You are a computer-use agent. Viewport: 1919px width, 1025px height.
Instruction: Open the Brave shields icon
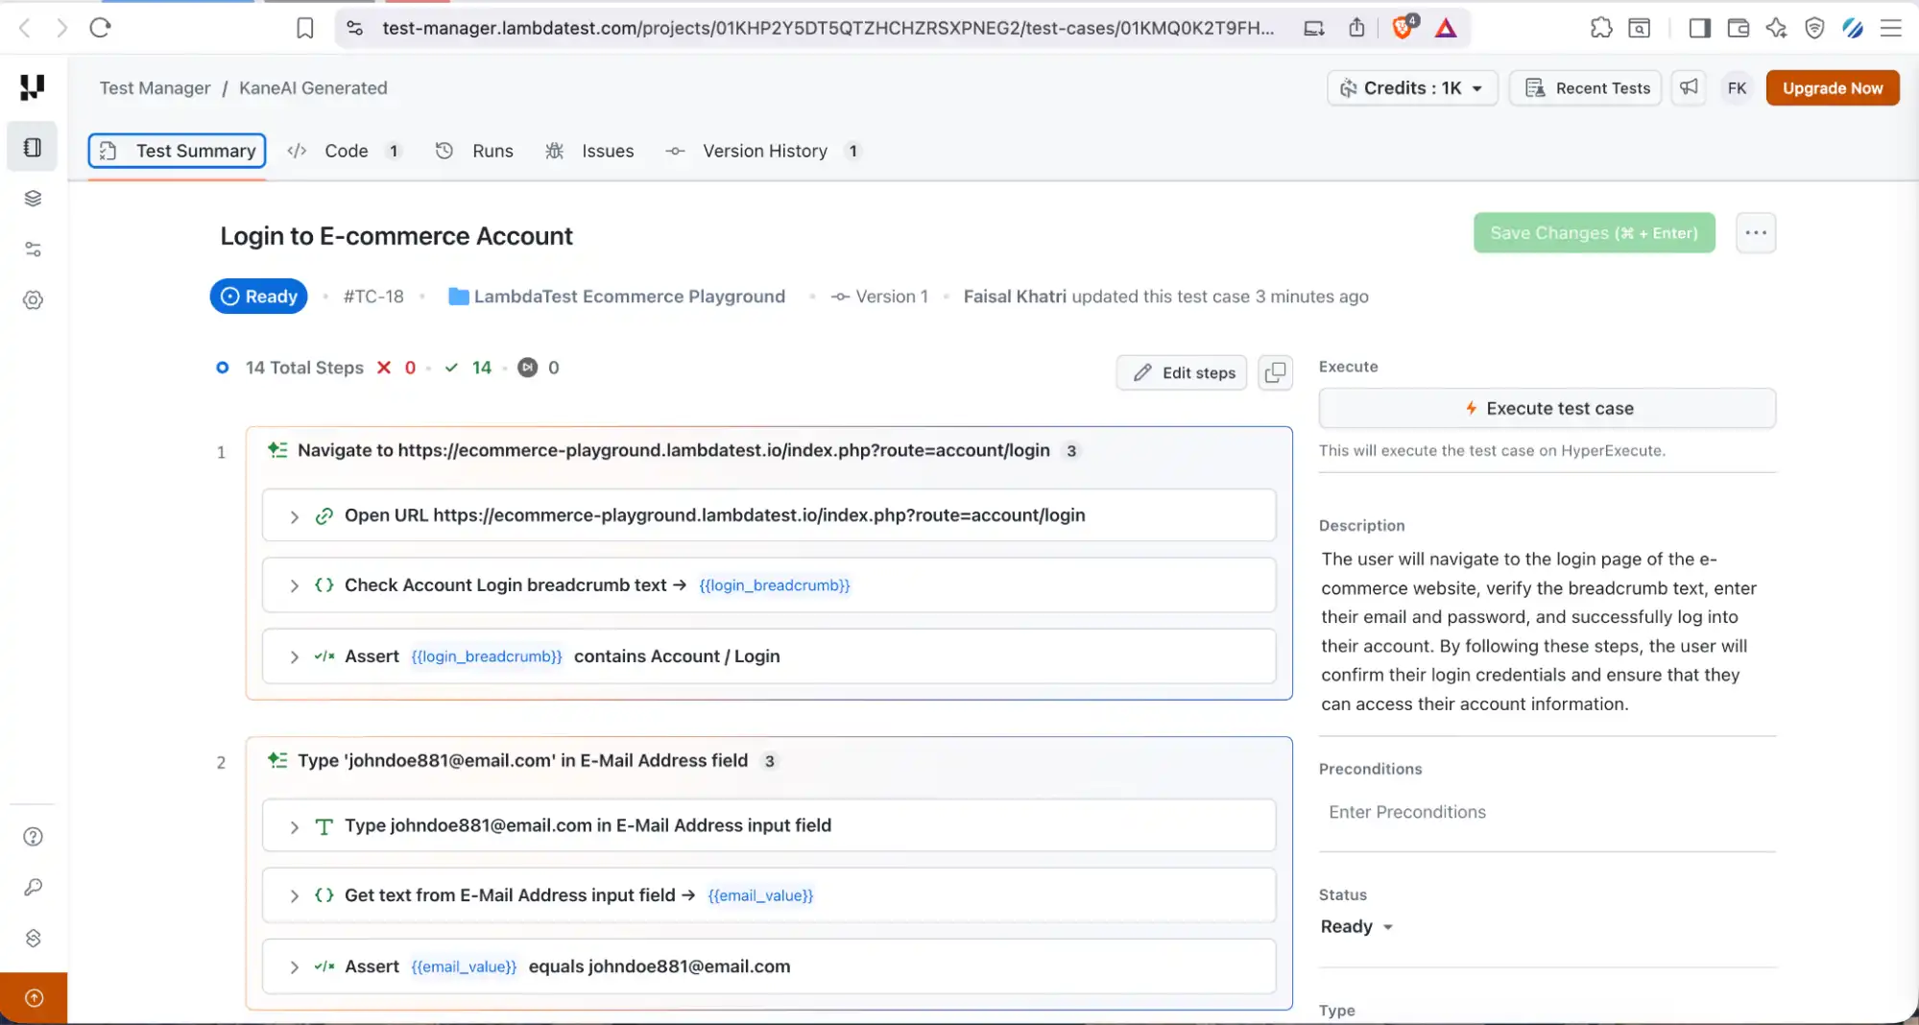point(1403,28)
